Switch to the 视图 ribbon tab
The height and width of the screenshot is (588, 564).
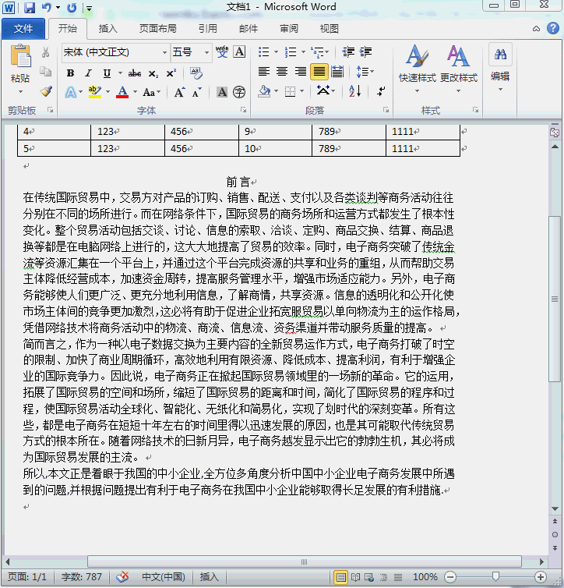[330, 29]
